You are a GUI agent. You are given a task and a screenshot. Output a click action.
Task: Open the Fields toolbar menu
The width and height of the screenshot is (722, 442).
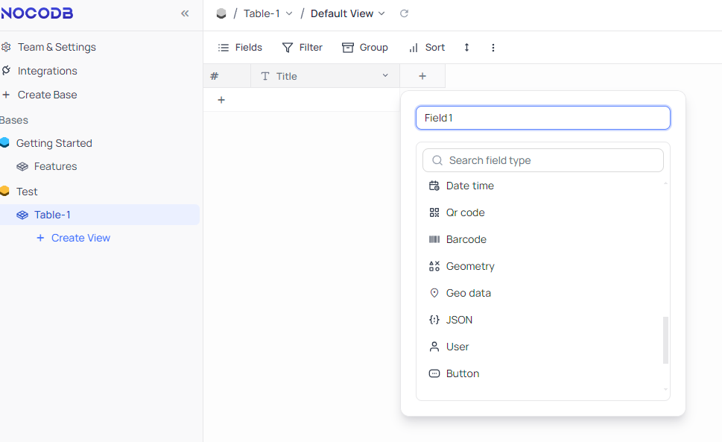tap(240, 47)
